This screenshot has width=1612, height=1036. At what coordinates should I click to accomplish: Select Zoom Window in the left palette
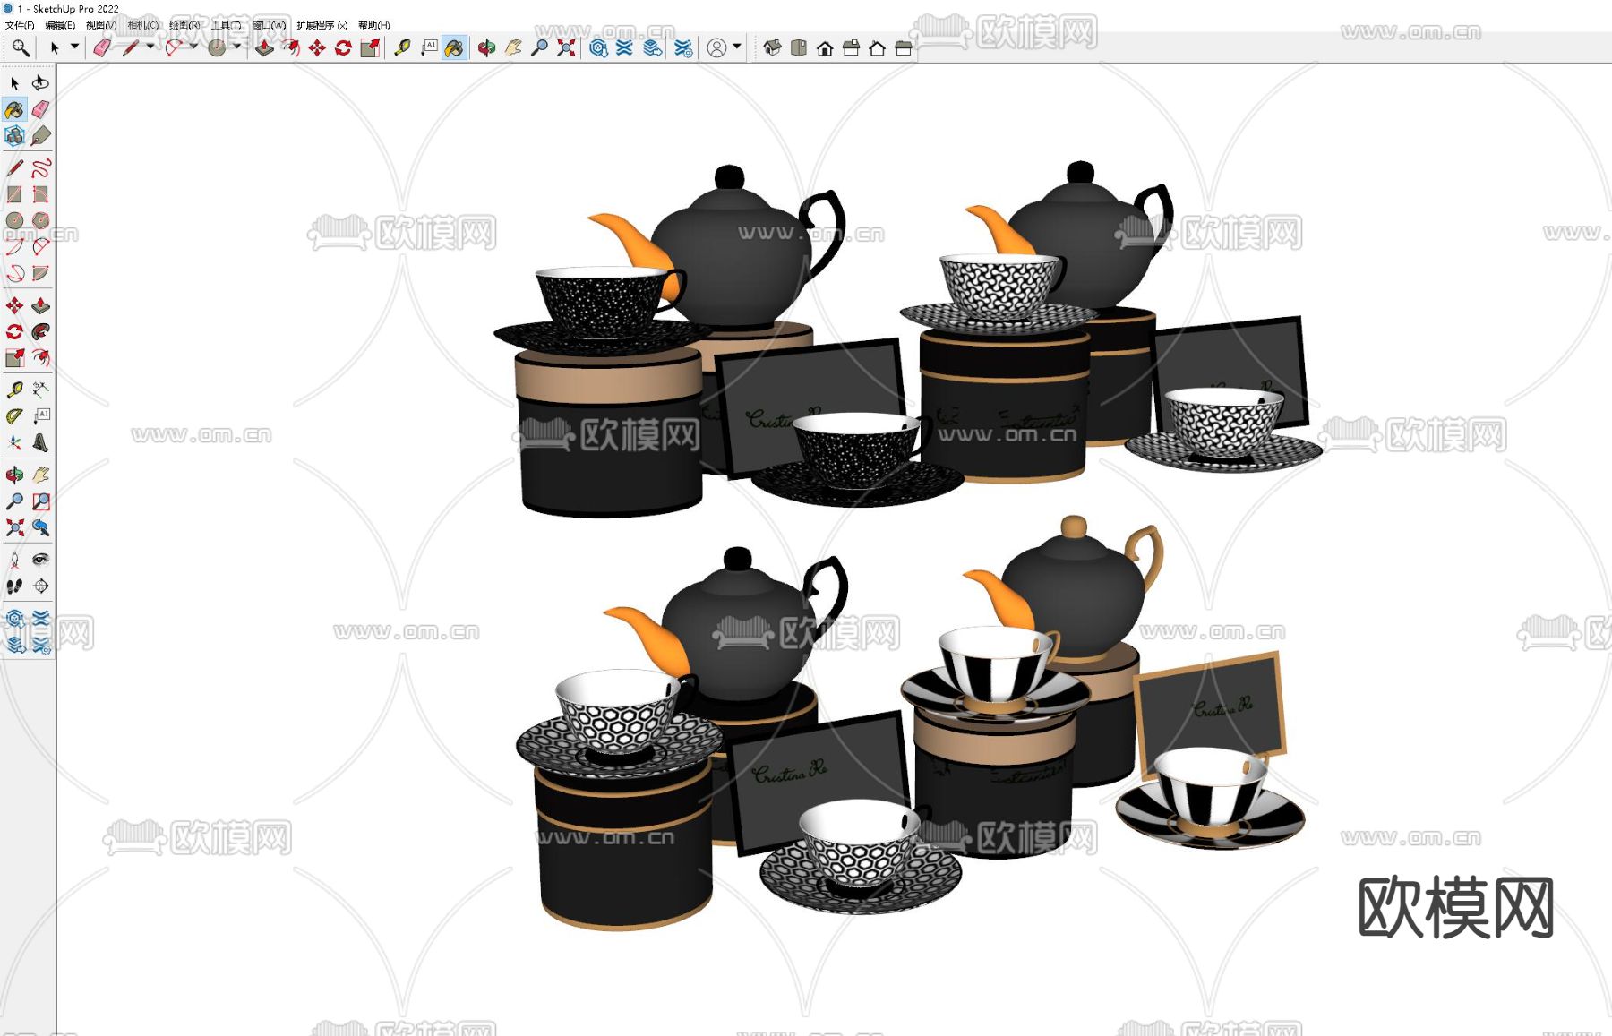pyautogui.click(x=40, y=501)
